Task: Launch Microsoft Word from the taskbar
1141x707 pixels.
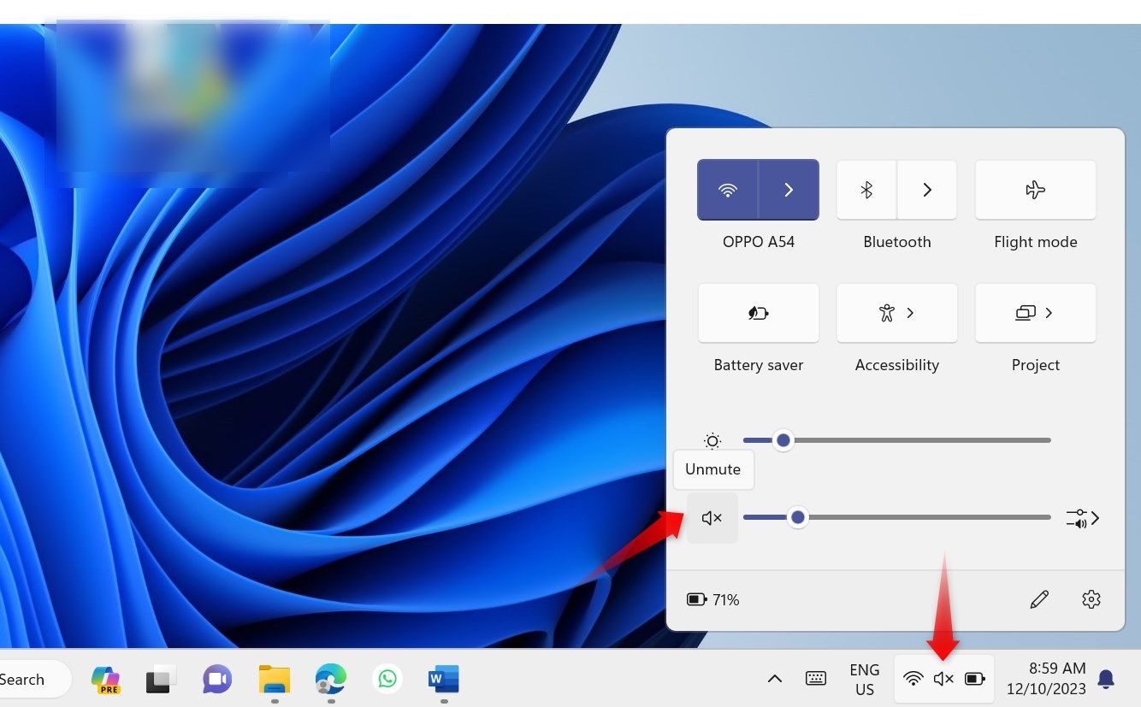Action: point(443,678)
